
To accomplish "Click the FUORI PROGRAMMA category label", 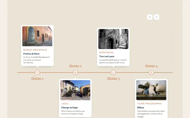I will pyautogui.click(x=149, y=104).
